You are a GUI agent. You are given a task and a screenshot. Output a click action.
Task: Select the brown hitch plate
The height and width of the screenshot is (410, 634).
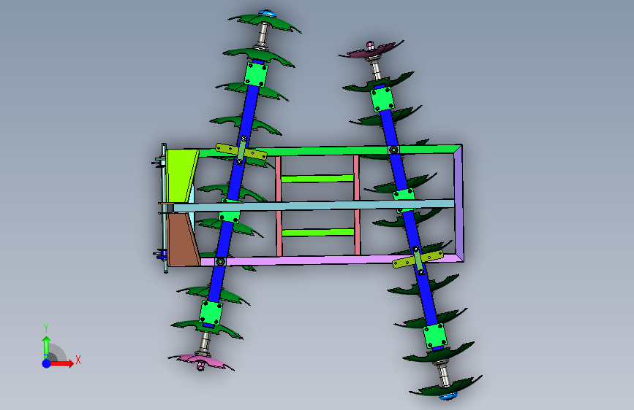(x=183, y=240)
